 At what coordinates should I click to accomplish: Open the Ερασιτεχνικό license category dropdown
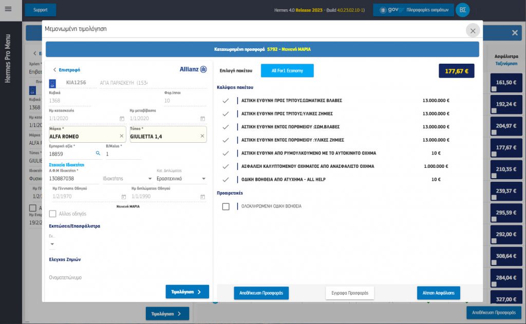tap(181, 179)
